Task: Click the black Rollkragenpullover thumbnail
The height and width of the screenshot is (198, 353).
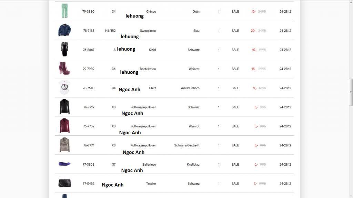Action: (64, 107)
